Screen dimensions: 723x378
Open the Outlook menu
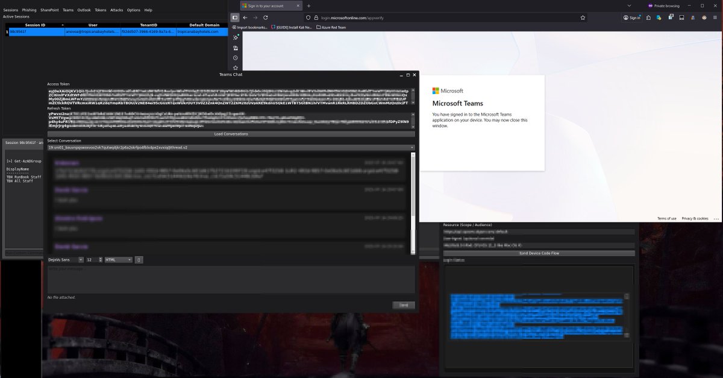point(84,10)
